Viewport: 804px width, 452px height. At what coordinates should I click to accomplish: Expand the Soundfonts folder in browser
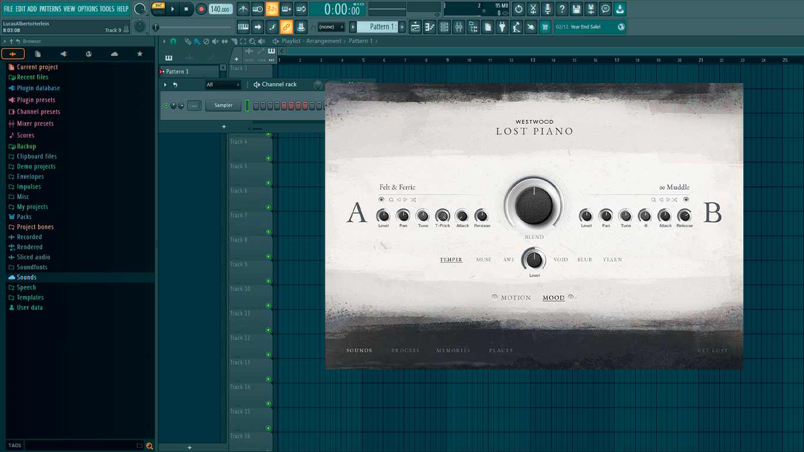(32, 267)
